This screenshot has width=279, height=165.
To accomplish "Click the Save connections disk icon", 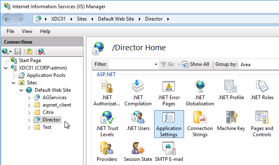I will click(18, 51).
